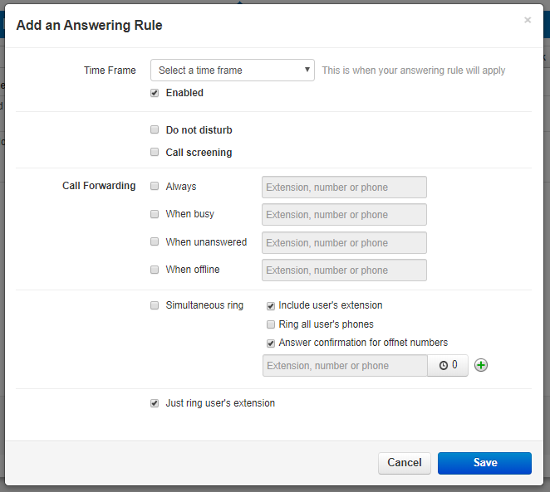
Task: Click the Always forwarding number field
Action: tap(344, 188)
